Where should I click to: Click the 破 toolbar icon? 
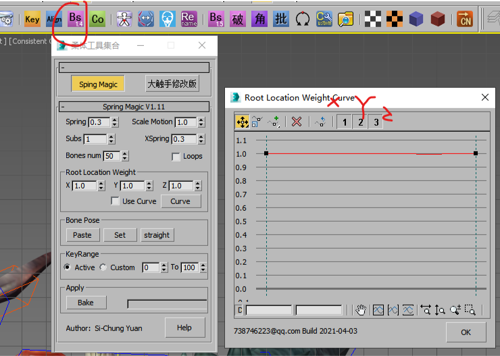click(238, 19)
